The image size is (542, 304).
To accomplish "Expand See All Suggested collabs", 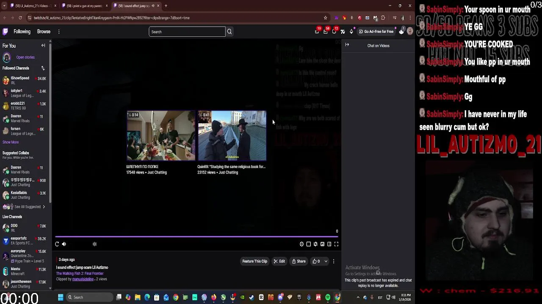I will 25,207.
